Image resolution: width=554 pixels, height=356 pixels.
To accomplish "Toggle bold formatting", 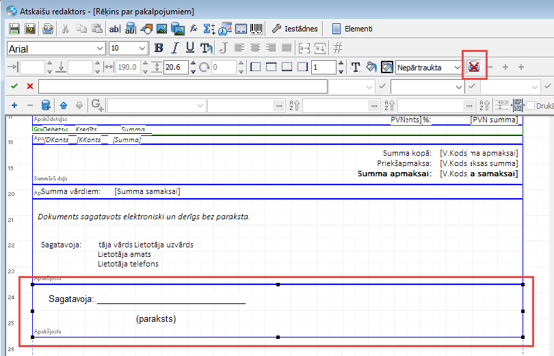I will pyautogui.click(x=159, y=48).
